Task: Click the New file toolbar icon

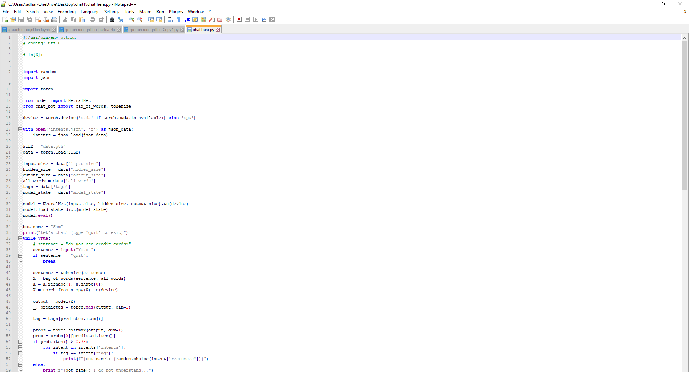Action: coord(5,19)
